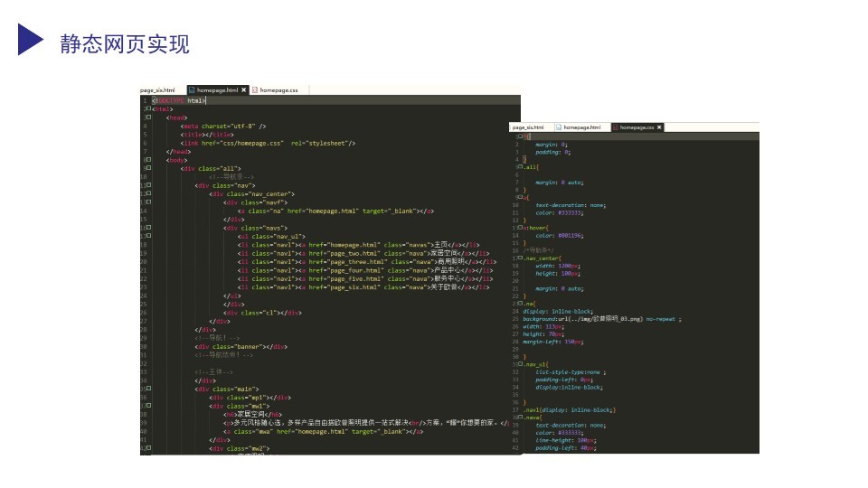Close the homepage.css tab in right editor

pyautogui.click(x=659, y=127)
